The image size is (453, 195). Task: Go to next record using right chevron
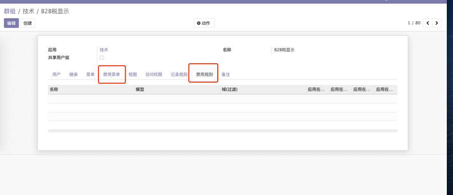(x=437, y=23)
